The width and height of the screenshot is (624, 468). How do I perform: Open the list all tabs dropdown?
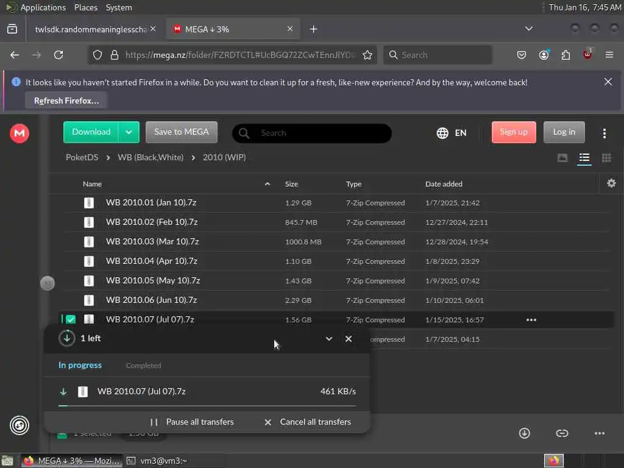pyautogui.click(x=528, y=29)
